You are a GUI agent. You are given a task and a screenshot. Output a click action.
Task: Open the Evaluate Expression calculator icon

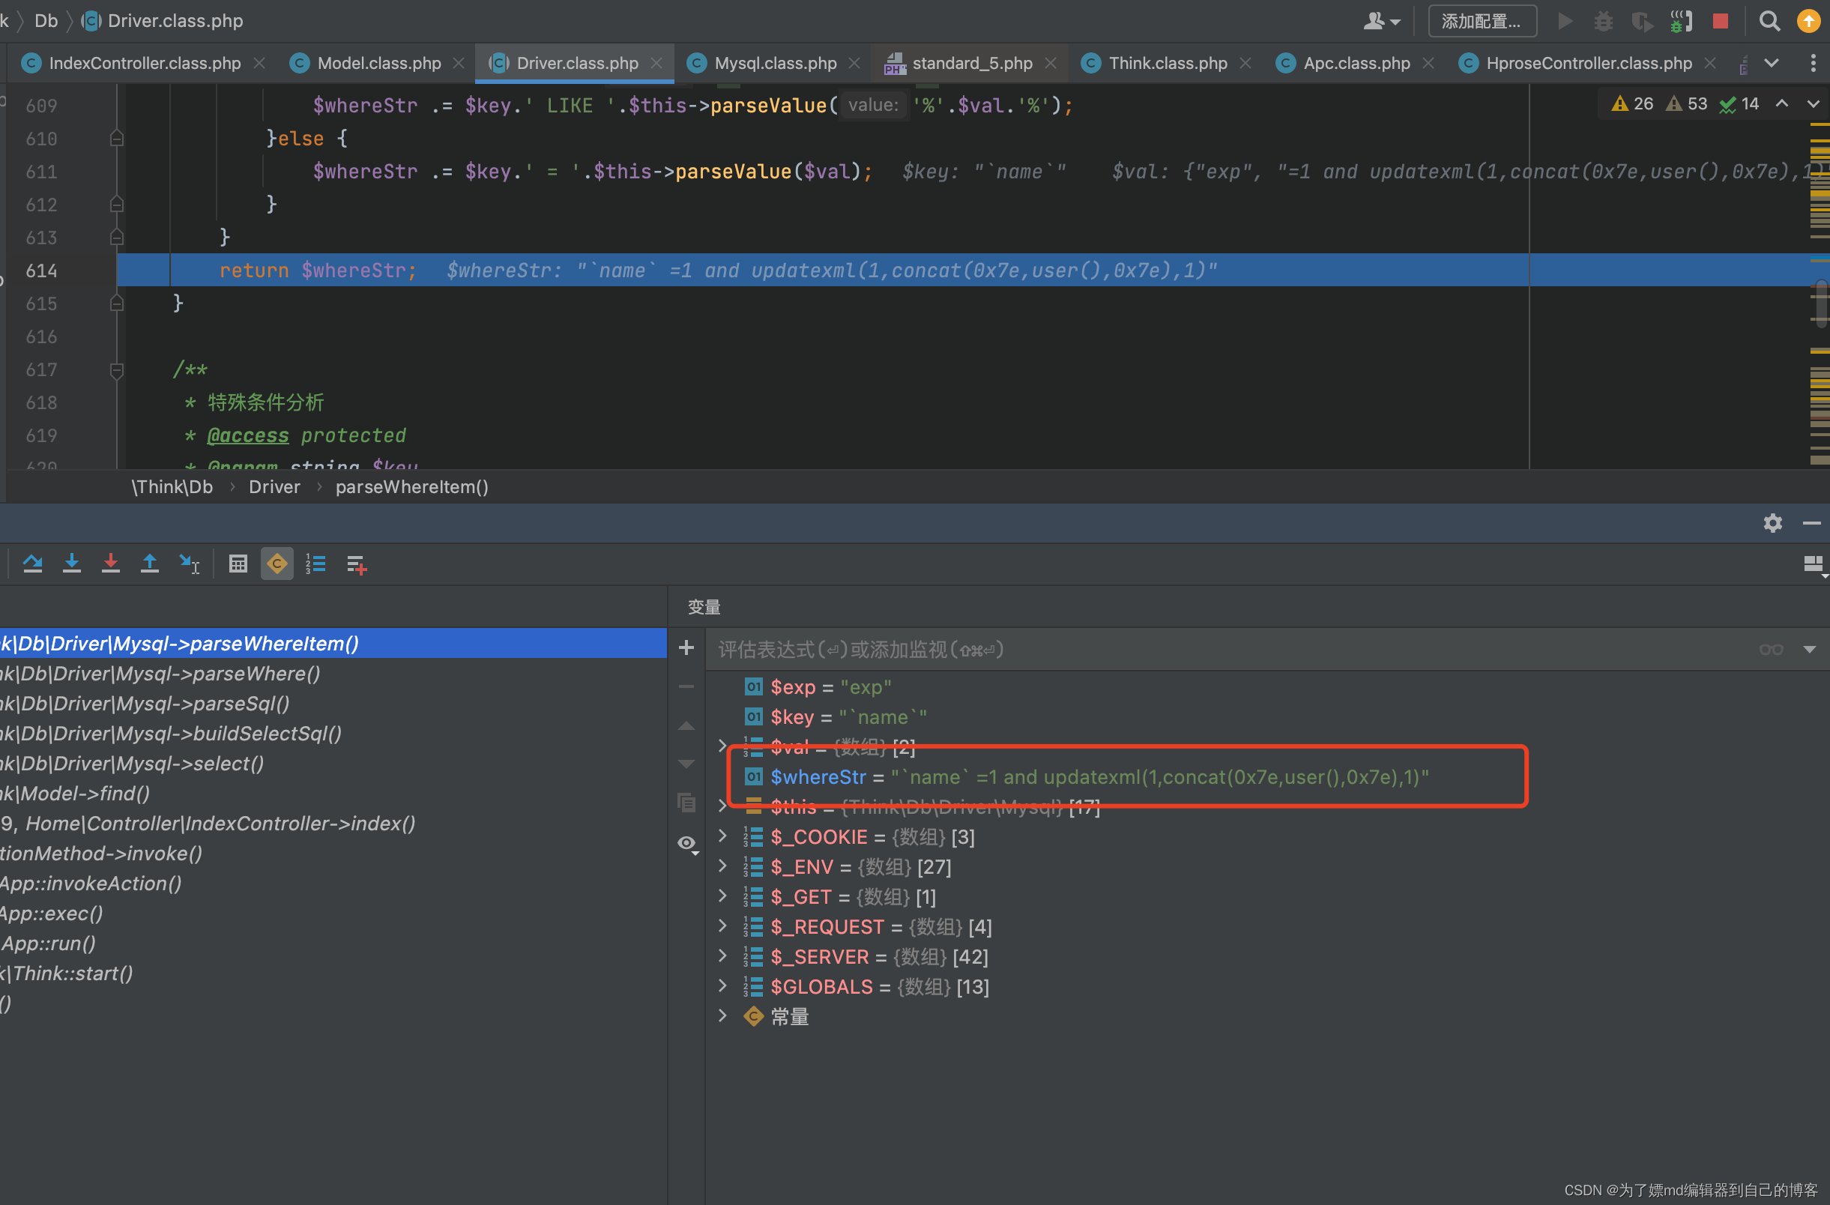click(x=238, y=564)
